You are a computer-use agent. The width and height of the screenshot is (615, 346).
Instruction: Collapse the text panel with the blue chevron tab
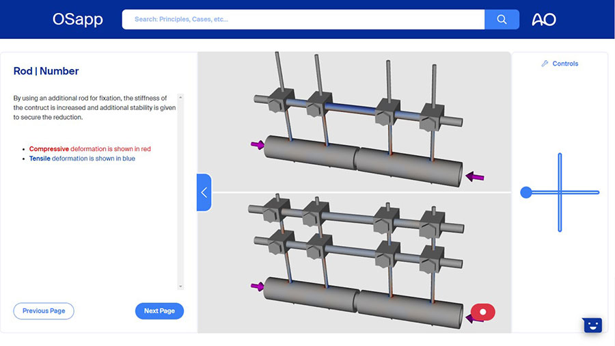click(x=204, y=193)
